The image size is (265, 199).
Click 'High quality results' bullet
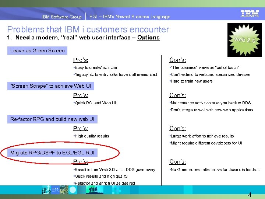(92, 136)
